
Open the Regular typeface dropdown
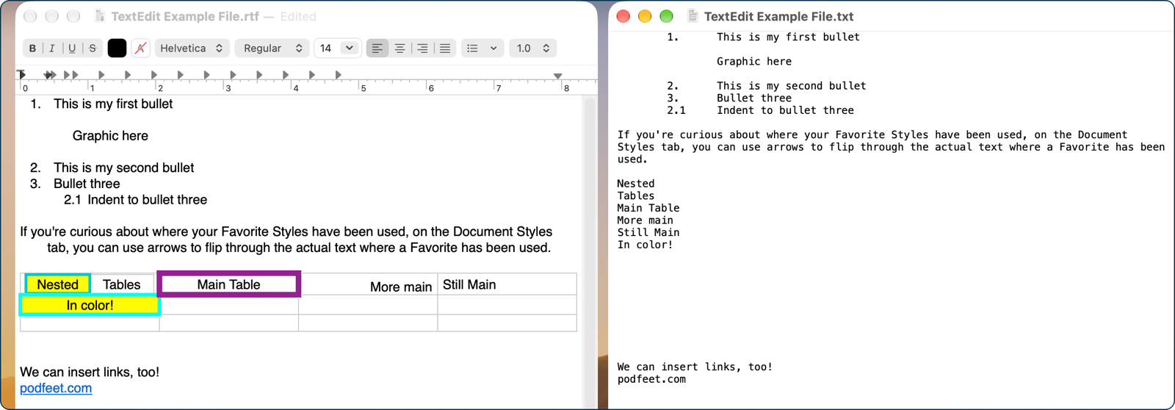(272, 48)
